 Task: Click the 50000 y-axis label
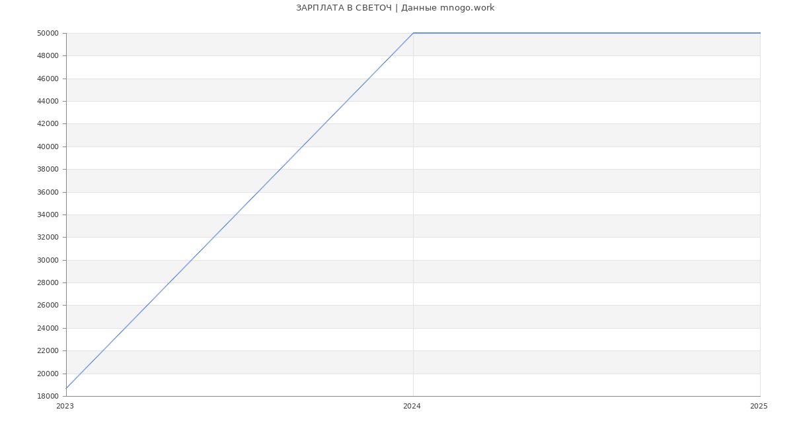click(48, 34)
